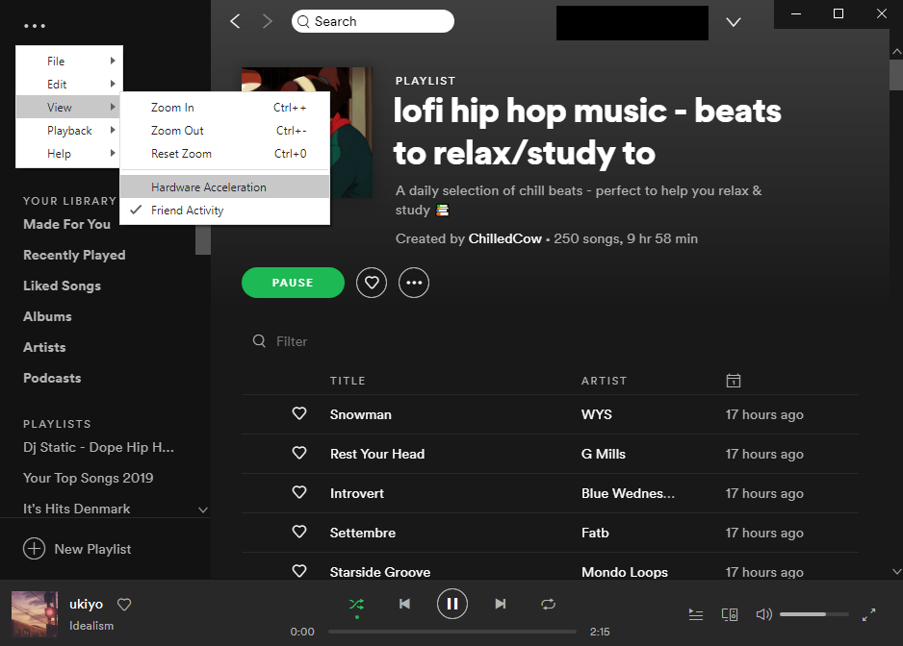
Task: Mute with the volume speaker icon
Action: pos(763,615)
